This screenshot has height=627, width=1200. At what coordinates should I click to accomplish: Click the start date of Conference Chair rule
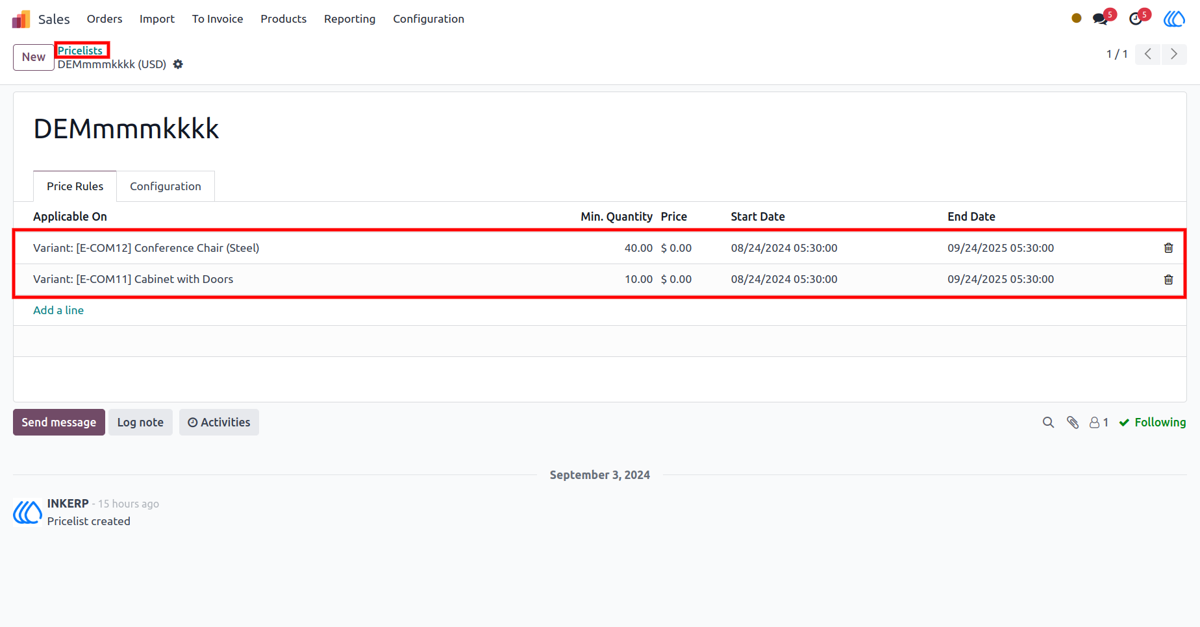[784, 248]
